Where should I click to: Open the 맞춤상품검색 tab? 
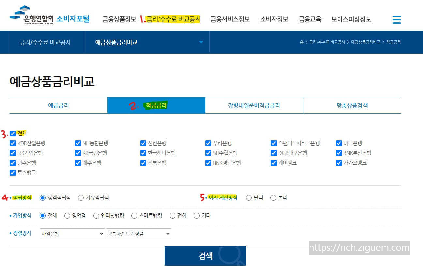click(352, 105)
